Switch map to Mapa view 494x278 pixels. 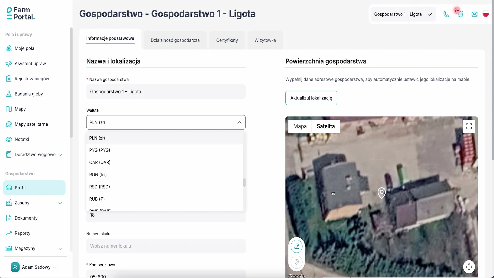click(x=300, y=126)
